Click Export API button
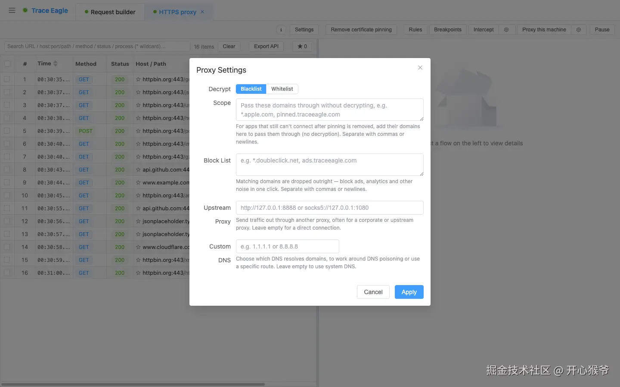This screenshot has width=620, height=387. (266, 46)
